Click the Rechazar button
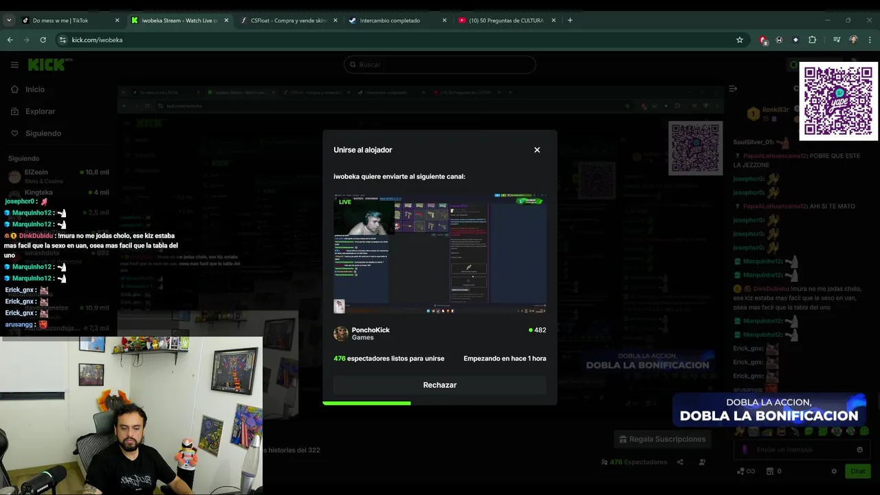This screenshot has height=495, width=880. click(440, 385)
